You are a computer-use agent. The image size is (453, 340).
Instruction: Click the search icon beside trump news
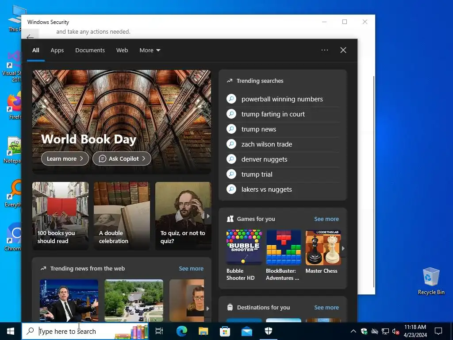231,129
